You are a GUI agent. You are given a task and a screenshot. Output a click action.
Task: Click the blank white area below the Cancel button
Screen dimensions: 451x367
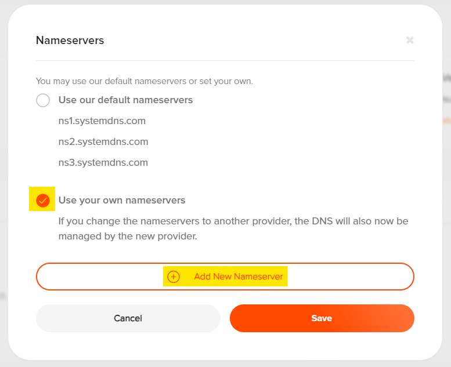[x=128, y=345]
